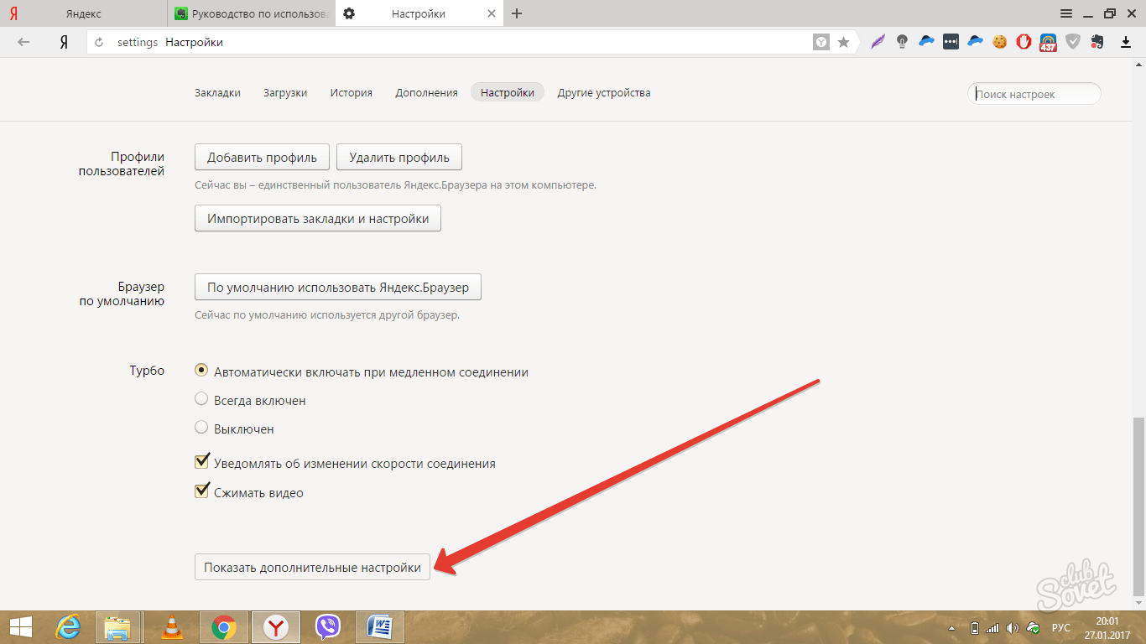The height and width of the screenshot is (644, 1146).
Task: Open the browser hamburger menu icon
Action: click(1066, 13)
